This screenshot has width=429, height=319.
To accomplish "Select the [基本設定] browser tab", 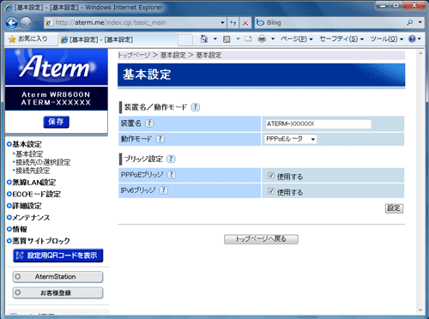I will (118, 39).
